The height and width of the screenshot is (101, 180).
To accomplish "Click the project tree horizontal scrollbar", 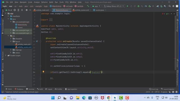I will point(15,87).
